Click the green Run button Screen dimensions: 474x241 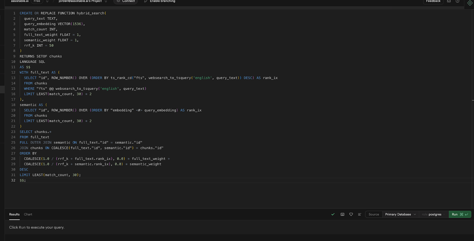click(460, 214)
